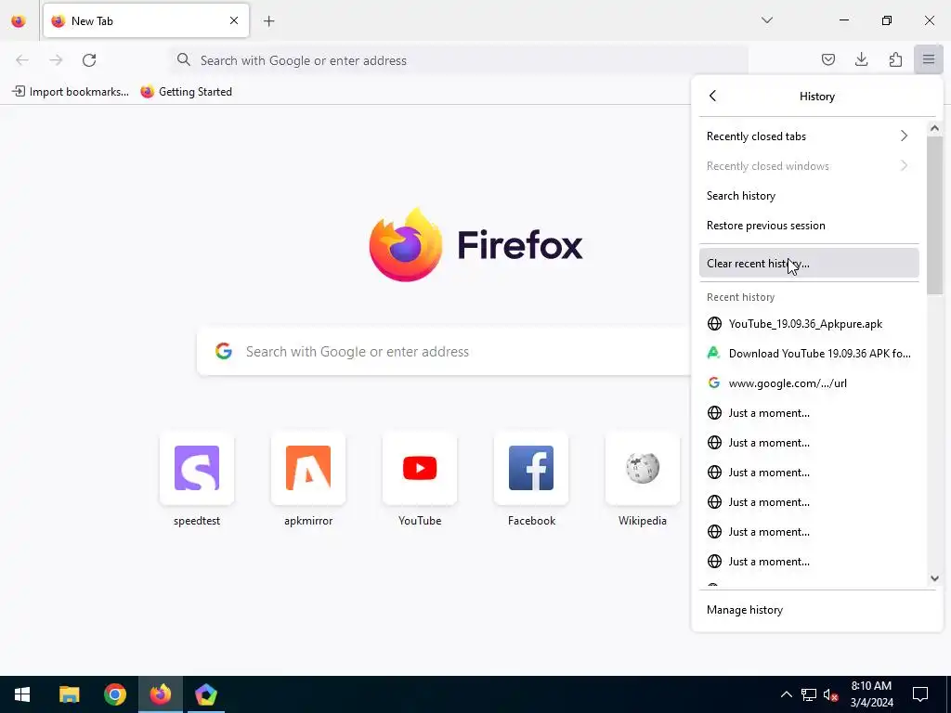Screen dimensions: 951x713
Task: Select the New Tab tab
Action: pyautogui.click(x=146, y=20)
